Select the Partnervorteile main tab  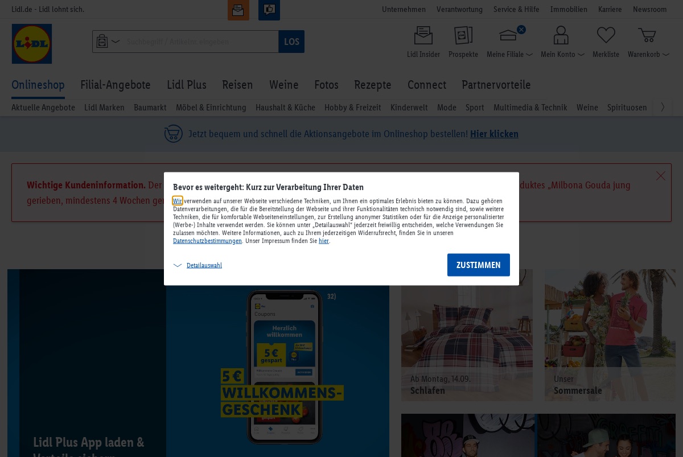[x=496, y=85]
